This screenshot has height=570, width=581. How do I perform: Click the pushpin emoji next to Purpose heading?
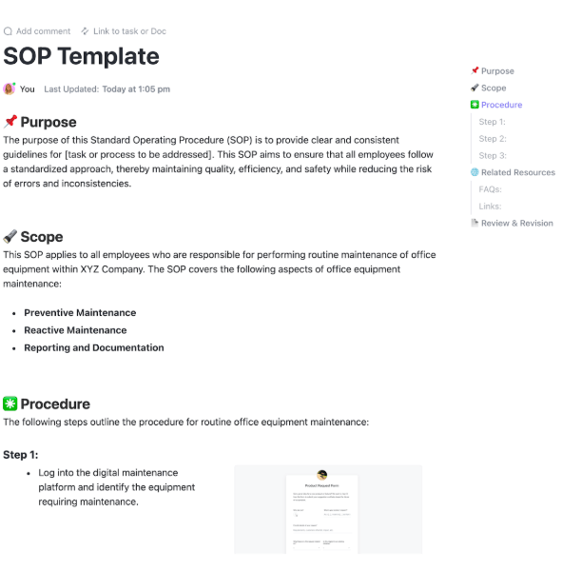coord(10,122)
